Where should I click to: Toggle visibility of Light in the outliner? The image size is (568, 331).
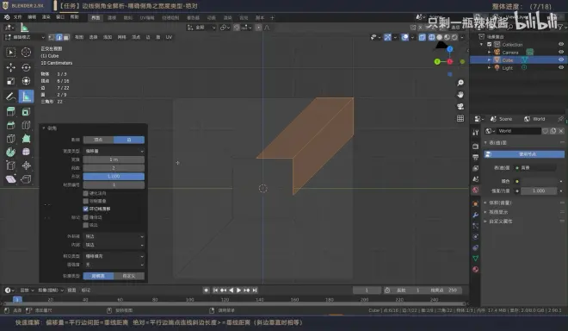pyautogui.click(x=561, y=67)
